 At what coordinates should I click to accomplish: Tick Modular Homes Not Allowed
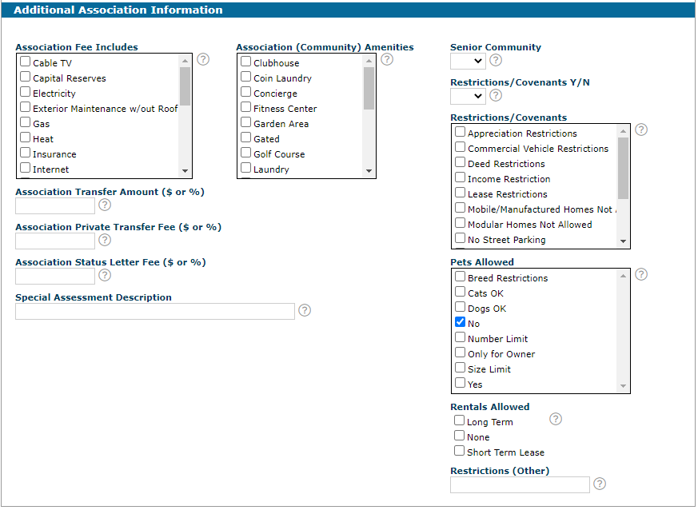pos(460,223)
